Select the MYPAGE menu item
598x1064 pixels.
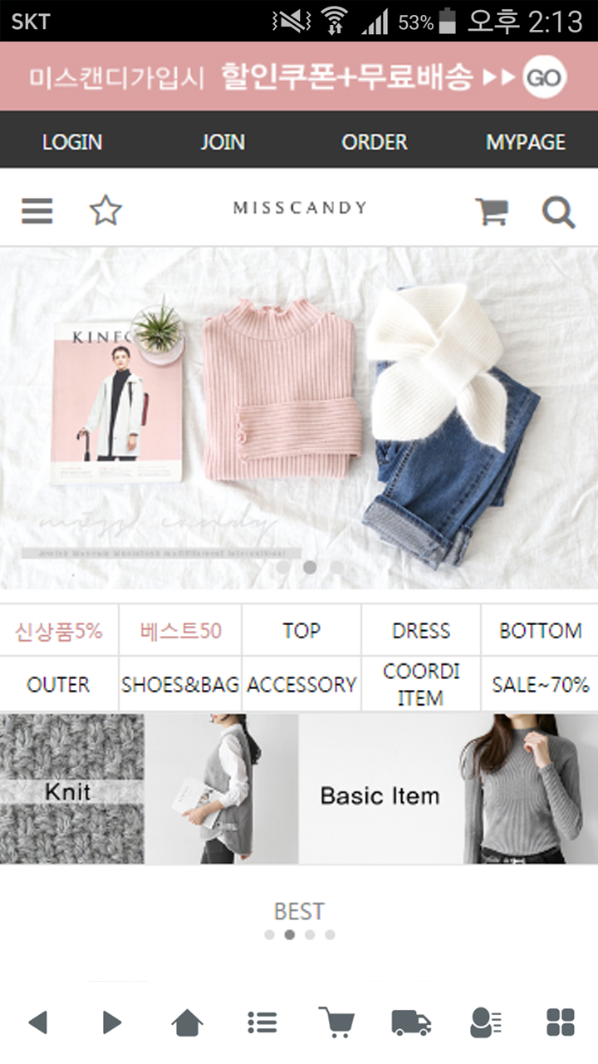pyautogui.click(x=526, y=142)
